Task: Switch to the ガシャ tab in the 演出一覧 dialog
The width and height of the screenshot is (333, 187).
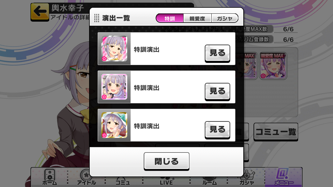Action: [225, 18]
